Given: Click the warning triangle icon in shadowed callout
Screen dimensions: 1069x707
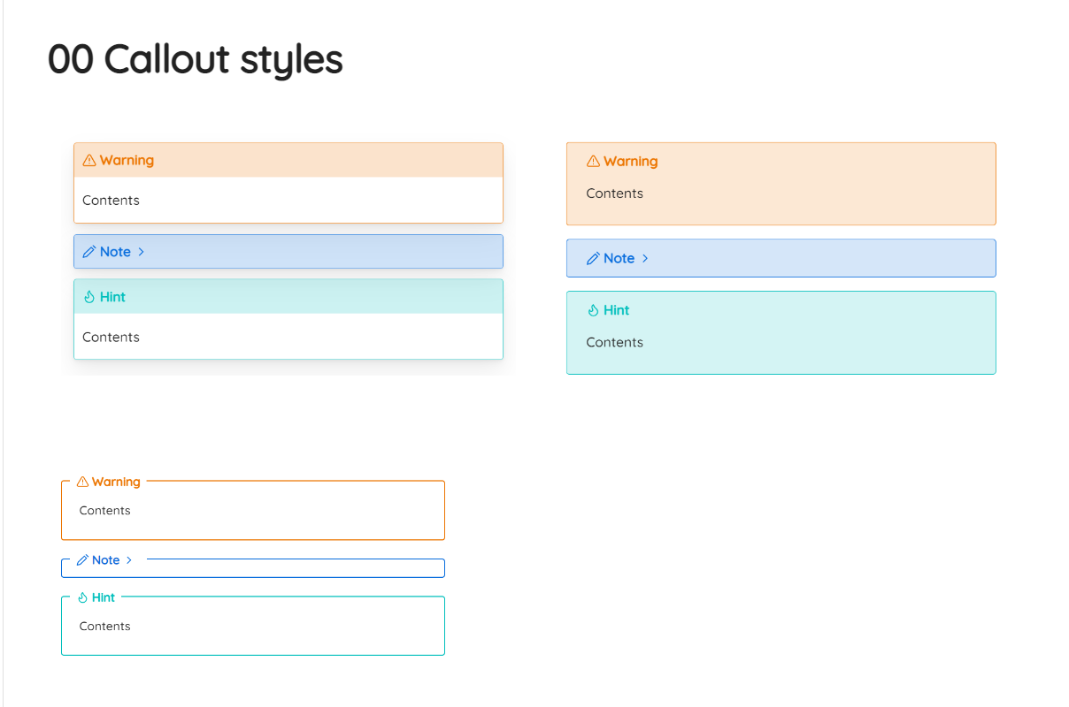Looking at the screenshot, I should (x=88, y=161).
